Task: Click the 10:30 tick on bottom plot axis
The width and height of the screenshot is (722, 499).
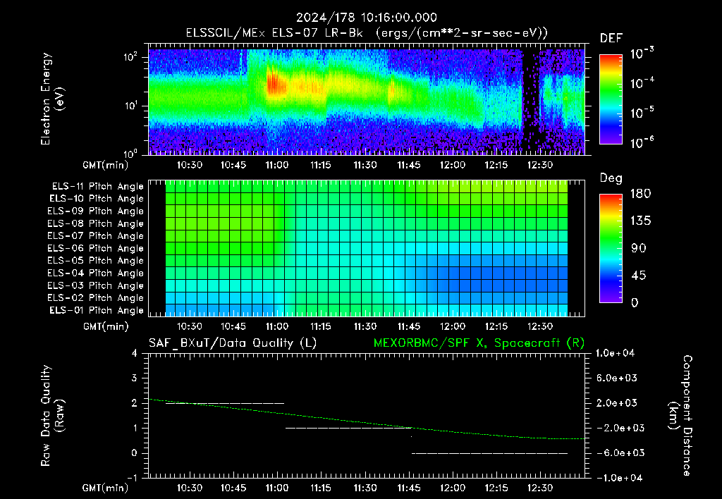Action: 189,487
